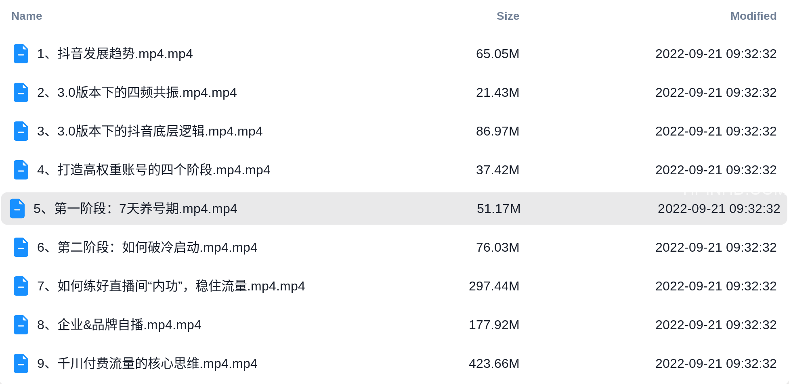789x384 pixels.
Task: Click file icon beside 3、3.0版本下的抖音底层逻辑
Action: coord(21,131)
